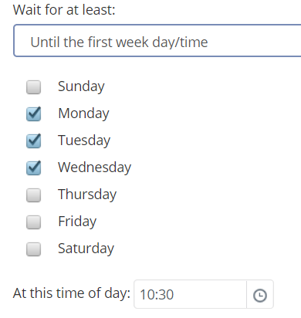Open the 'Until the first week day/time' dropdown
The image size is (301, 318).
(x=157, y=41)
